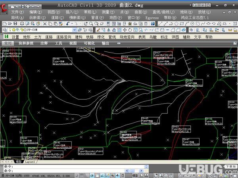Toggle layer freeze with the yellow sun icon

click(14, 30)
